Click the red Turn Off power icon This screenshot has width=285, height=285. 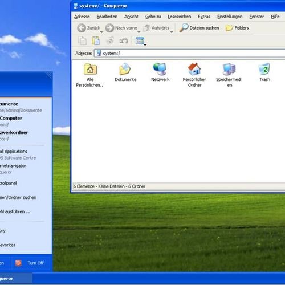pos(18,263)
